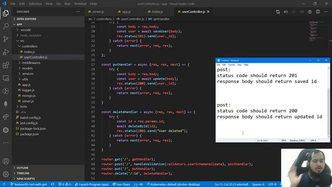Click the code minimap overview
The width and height of the screenshot is (332, 187).
(x=316, y=31)
